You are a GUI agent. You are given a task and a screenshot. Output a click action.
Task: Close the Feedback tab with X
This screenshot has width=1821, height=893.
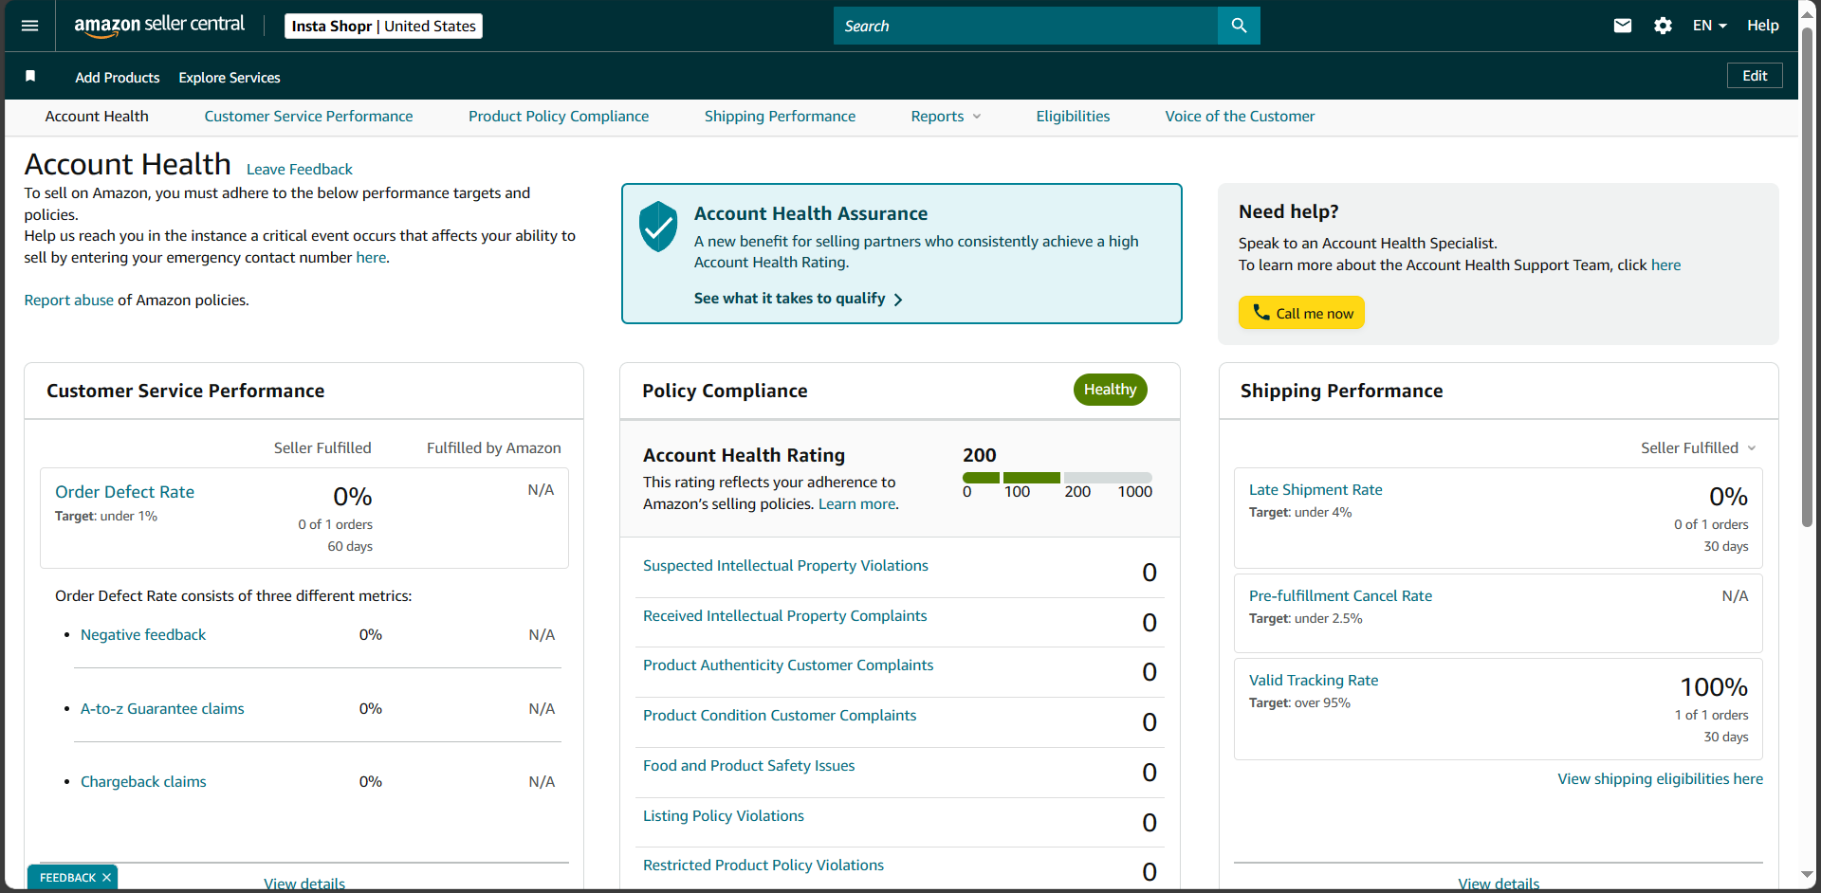(106, 878)
